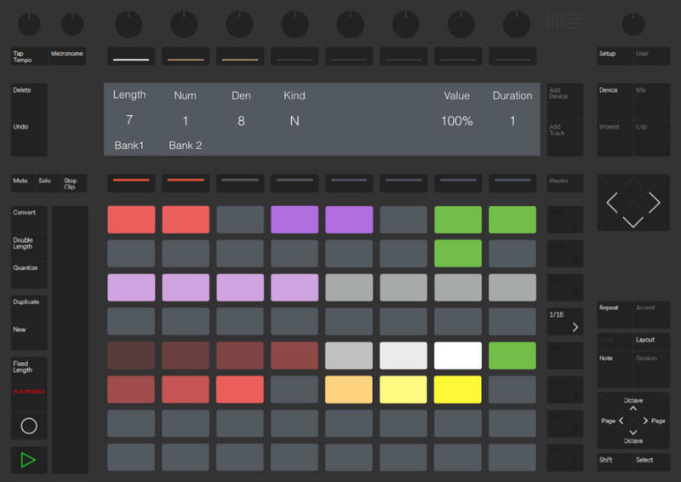
Task: Toggle the Mute button
Action: click(22, 183)
